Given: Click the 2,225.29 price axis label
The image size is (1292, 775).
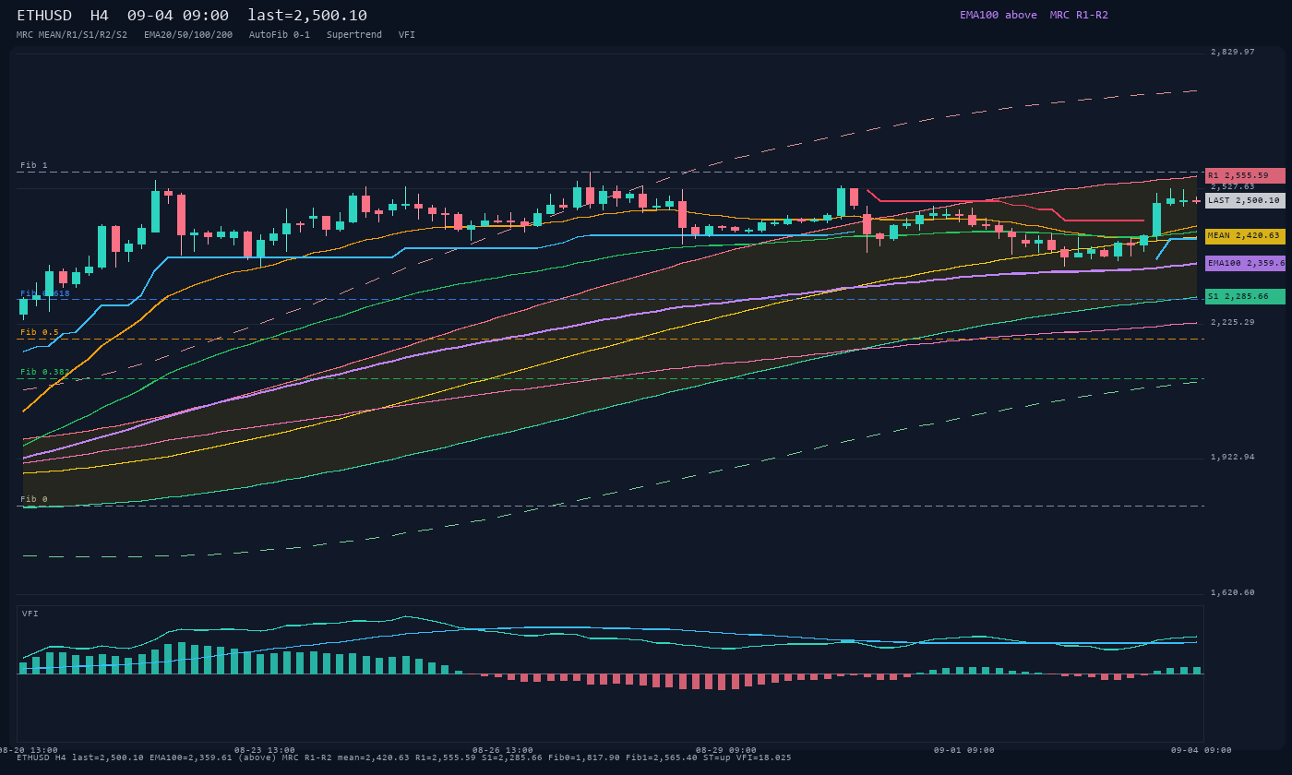Looking at the screenshot, I should (x=1233, y=322).
